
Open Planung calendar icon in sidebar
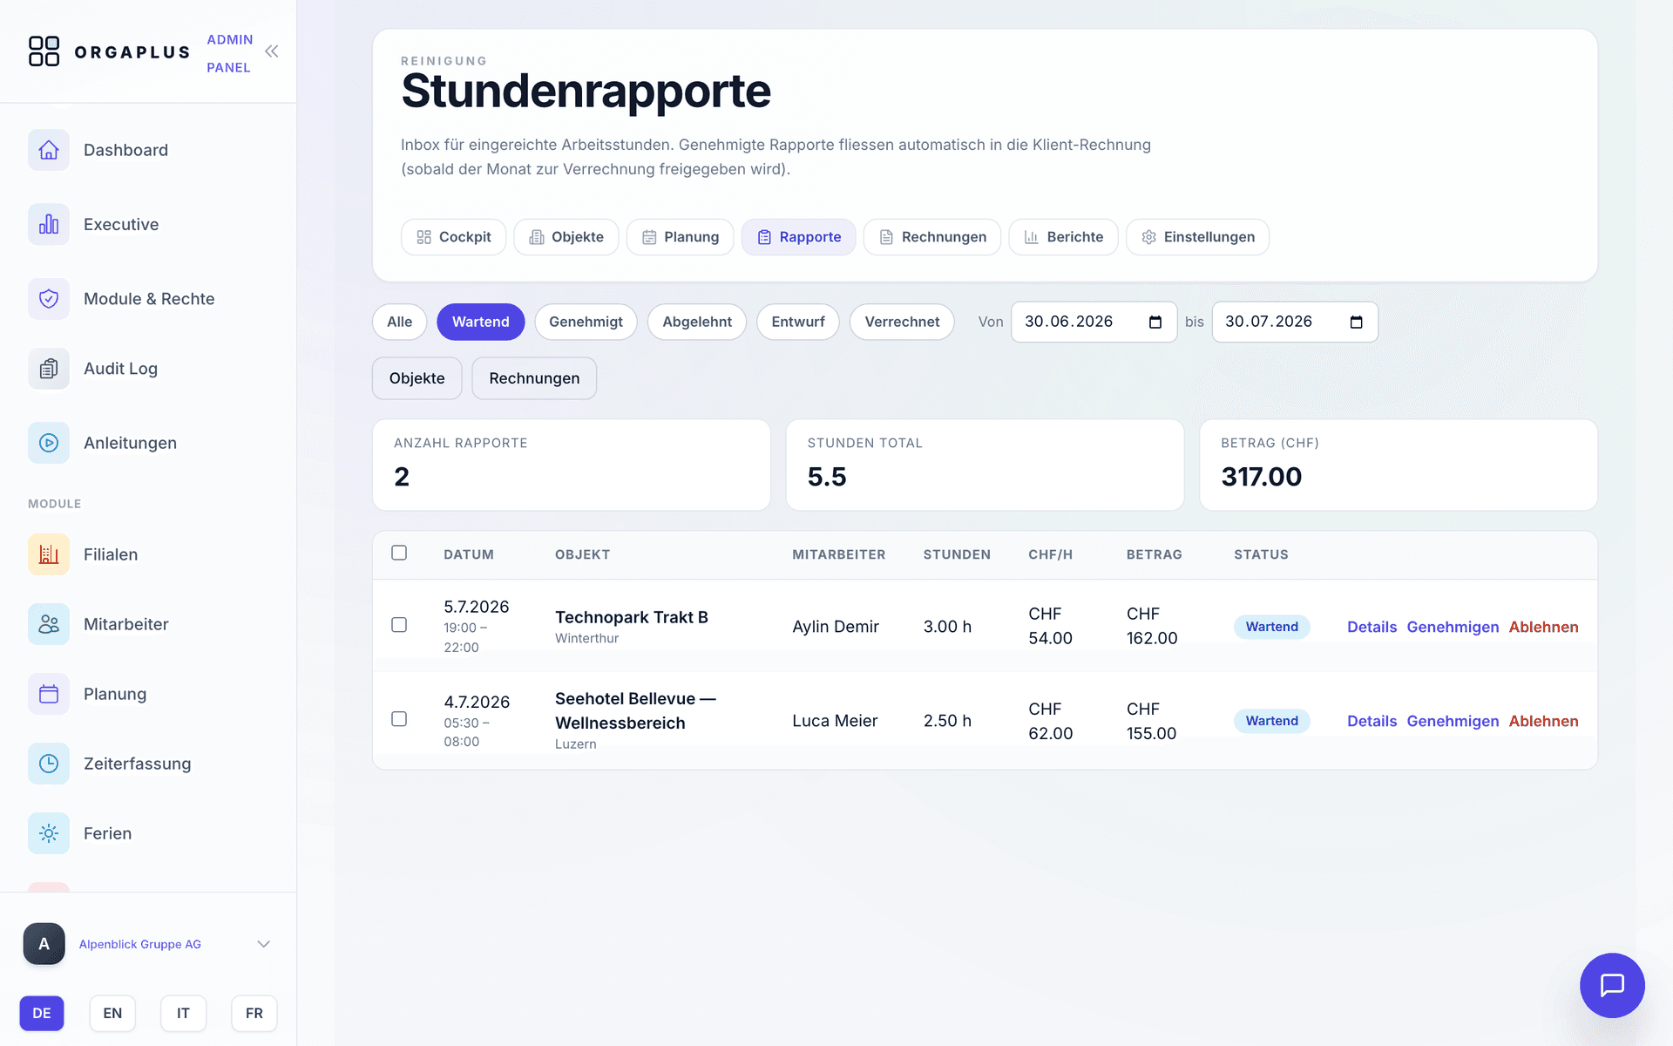(49, 694)
